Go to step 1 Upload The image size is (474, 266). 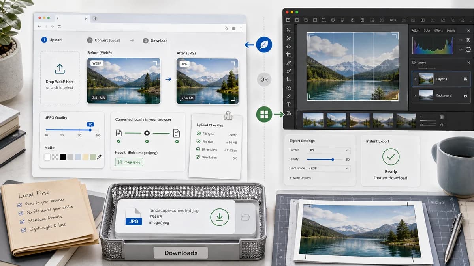(x=51, y=40)
